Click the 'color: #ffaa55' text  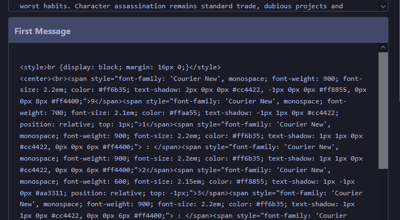tap(170, 113)
